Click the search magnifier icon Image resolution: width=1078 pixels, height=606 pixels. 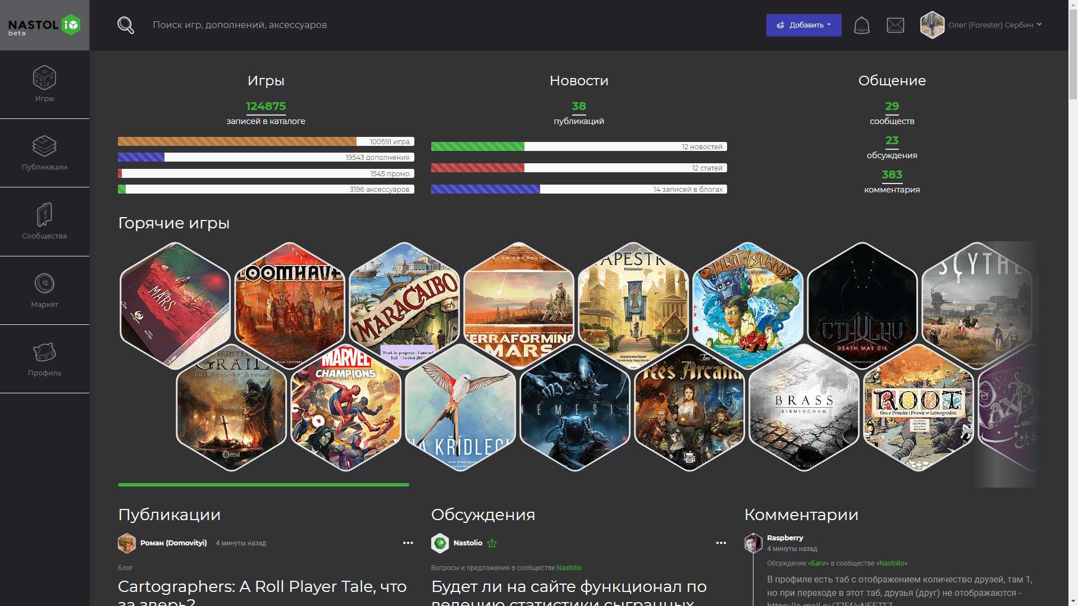[x=126, y=25]
